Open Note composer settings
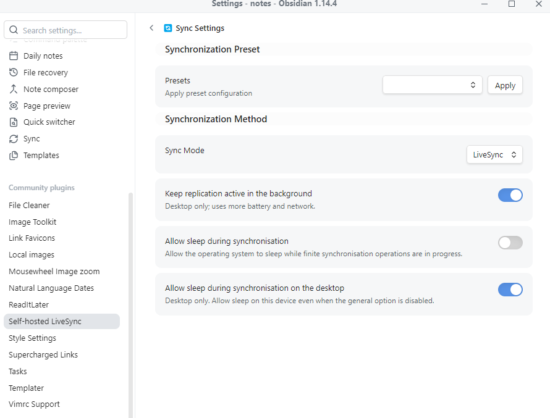The height and width of the screenshot is (418, 550). (62, 89)
